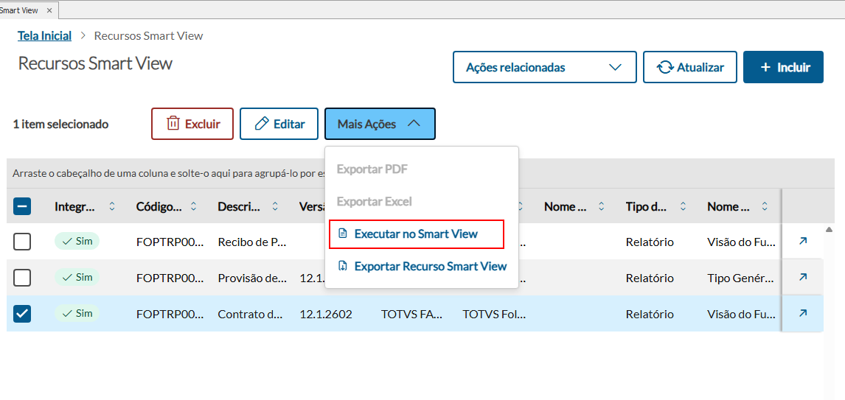Click the Editar button
Image resolution: width=845 pixels, height=400 pixels.
click(279, 124)
